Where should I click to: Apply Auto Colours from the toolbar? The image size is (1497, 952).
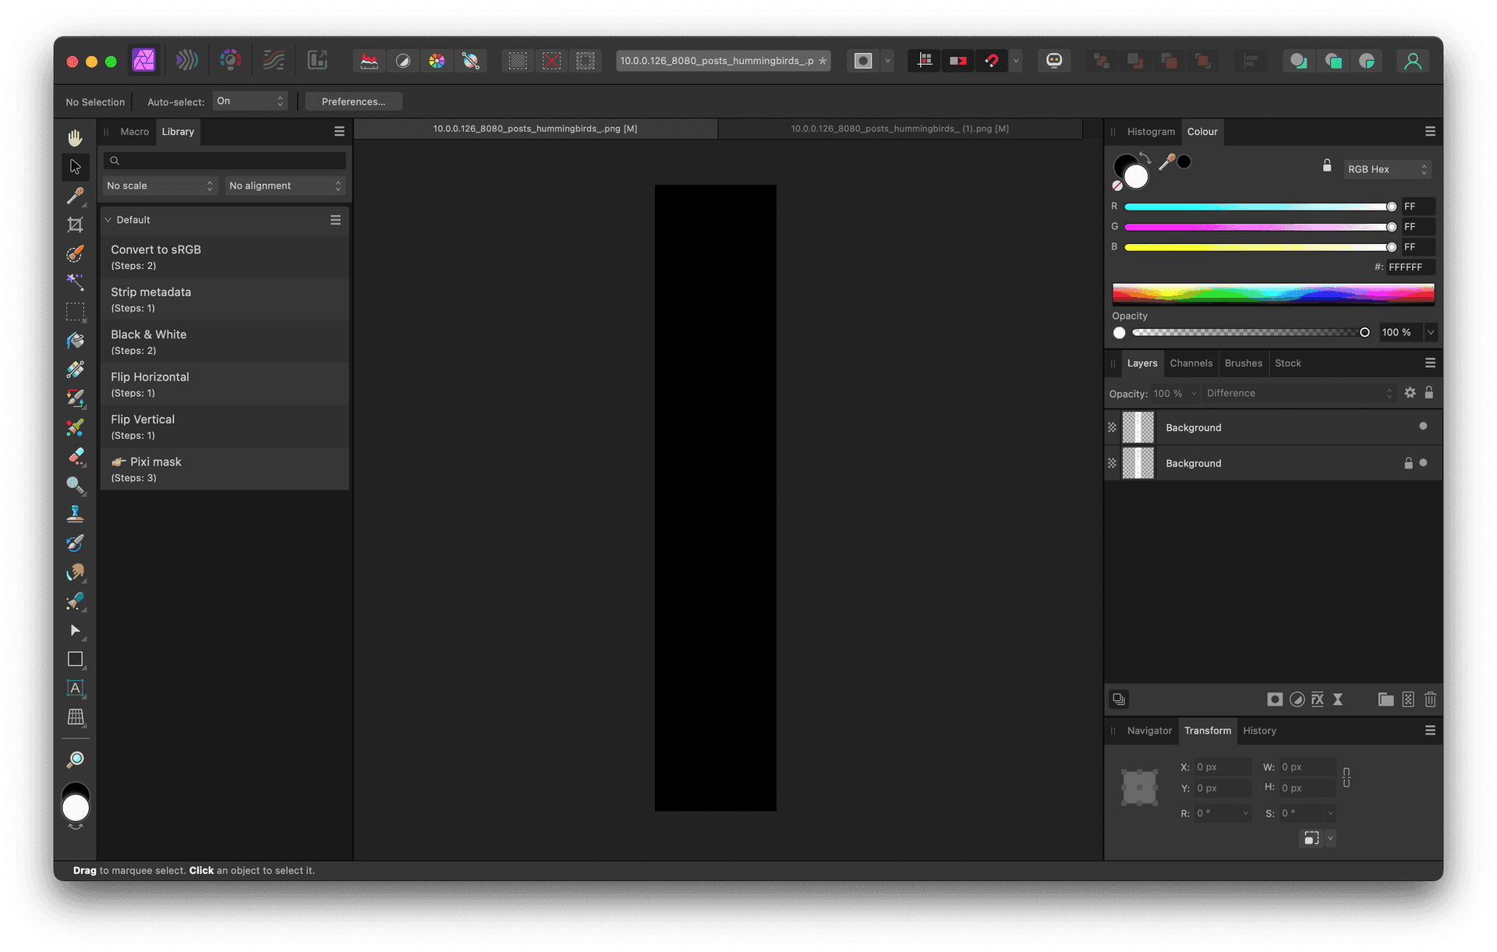pos(437,61)
